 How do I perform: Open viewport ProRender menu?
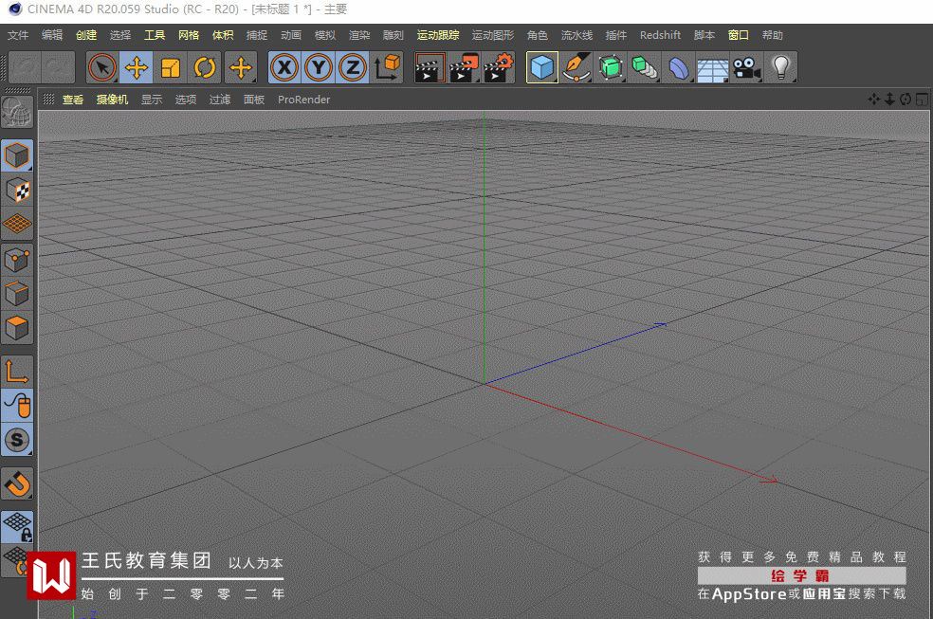tap(304, 100)
